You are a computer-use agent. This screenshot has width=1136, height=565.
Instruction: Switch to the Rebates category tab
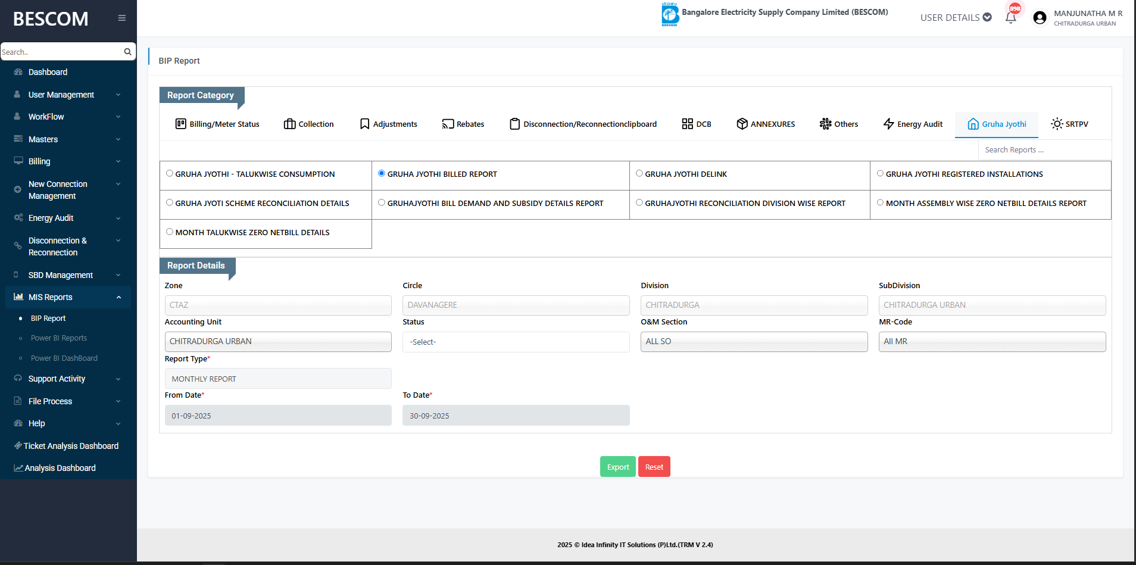[463, 124]
